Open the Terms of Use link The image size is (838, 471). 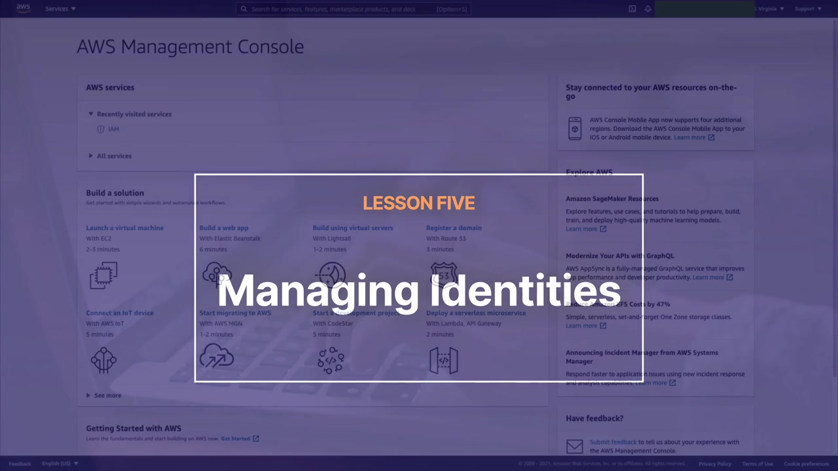757,464
